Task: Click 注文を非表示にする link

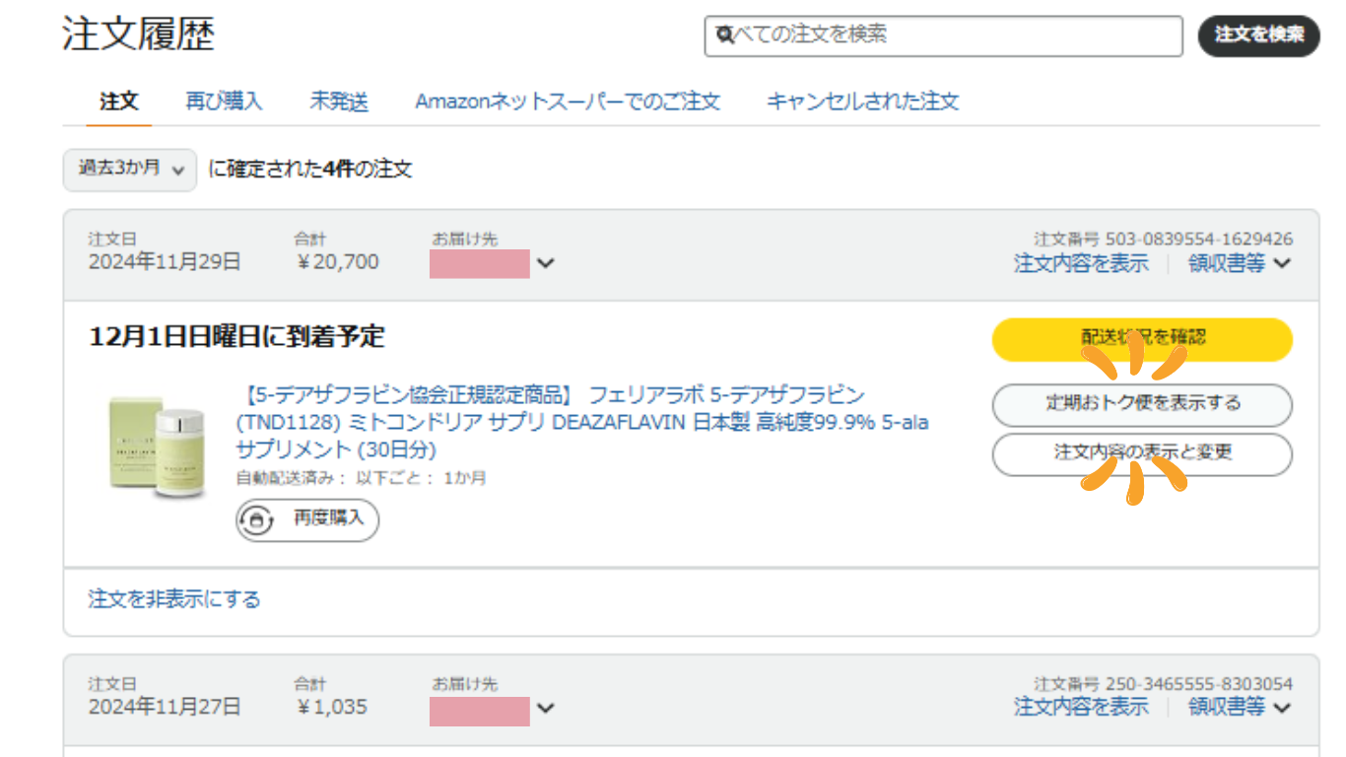Action: click(x=174, y=599)
